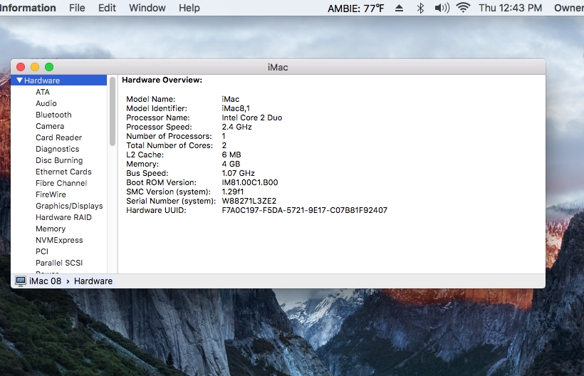Select ATA in the sidebar

(43, 92)
